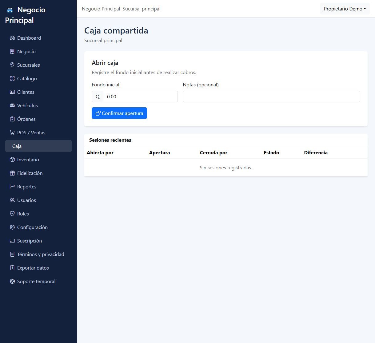This screenshot has width=375, height=343.
Task: Click the Configuración gear icon
Action: (12, 227)
